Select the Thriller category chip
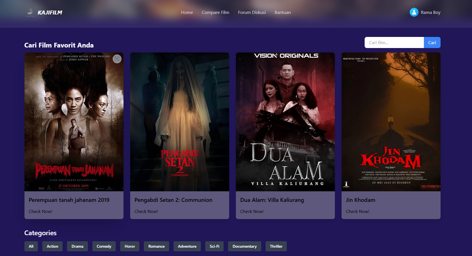 (276, 246)
